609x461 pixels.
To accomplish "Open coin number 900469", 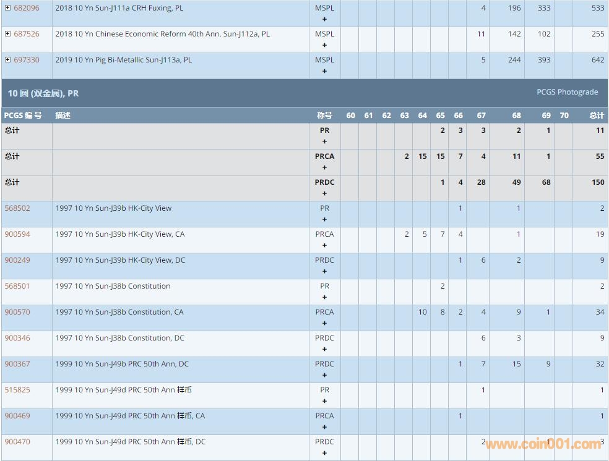I will [17, 416].
